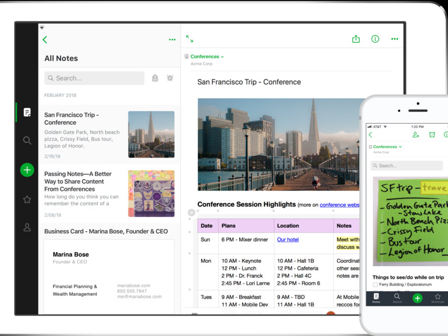Create a new note with the green plus button
The height and width of the screenshot is (336, 448).
tap(27, 170)
